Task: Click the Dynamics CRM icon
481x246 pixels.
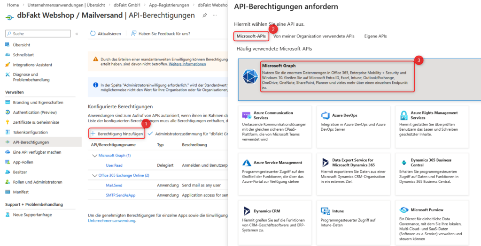Action: (247, 211)
